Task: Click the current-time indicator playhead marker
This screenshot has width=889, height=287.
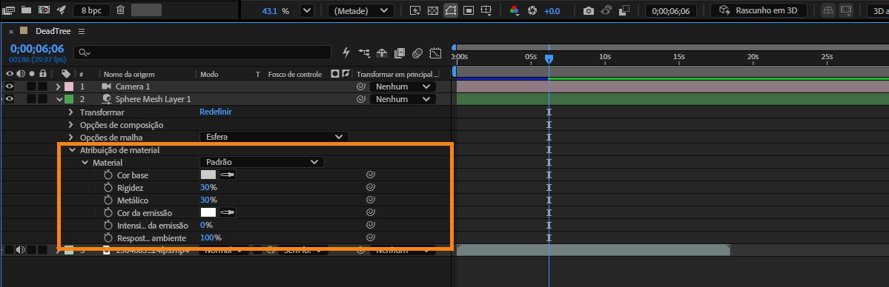Action: 549,58
